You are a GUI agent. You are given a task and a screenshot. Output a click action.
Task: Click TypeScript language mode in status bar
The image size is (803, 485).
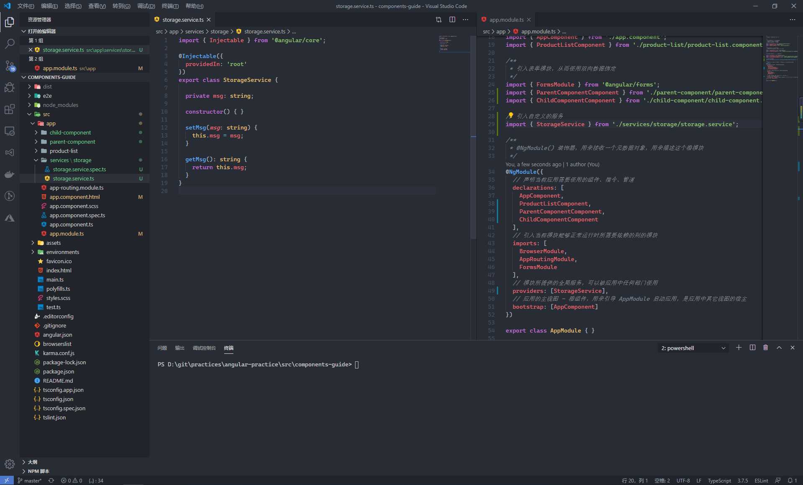pos(719,480)
